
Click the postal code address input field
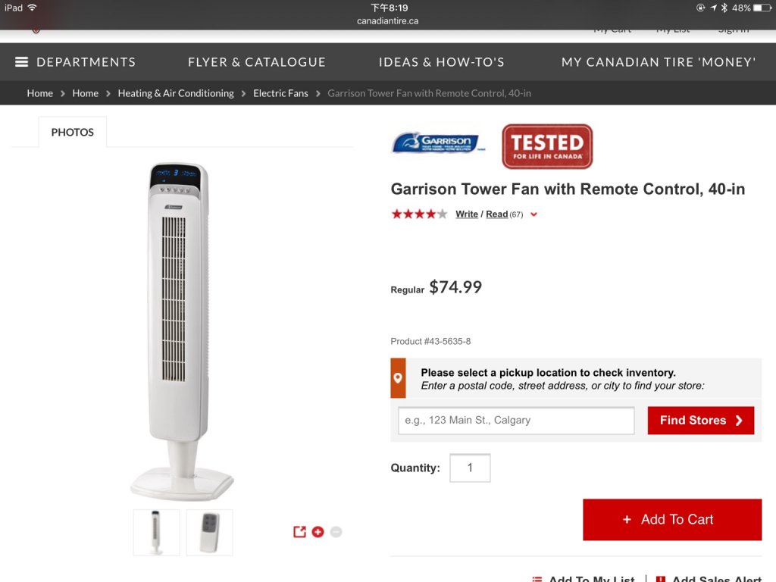pyautogui.click(x=516, y=421)
